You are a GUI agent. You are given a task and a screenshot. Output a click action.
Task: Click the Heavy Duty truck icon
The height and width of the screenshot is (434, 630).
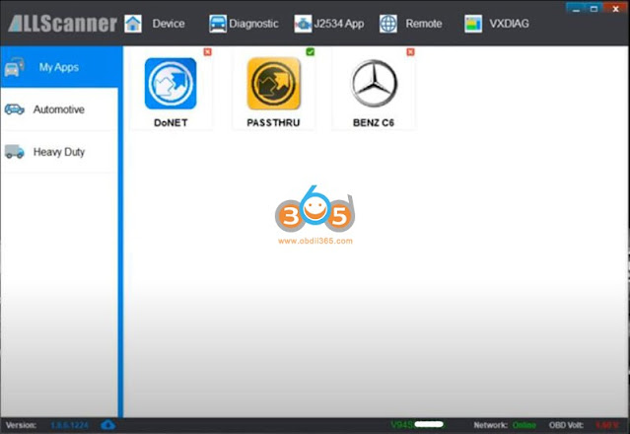coord(15,152)
